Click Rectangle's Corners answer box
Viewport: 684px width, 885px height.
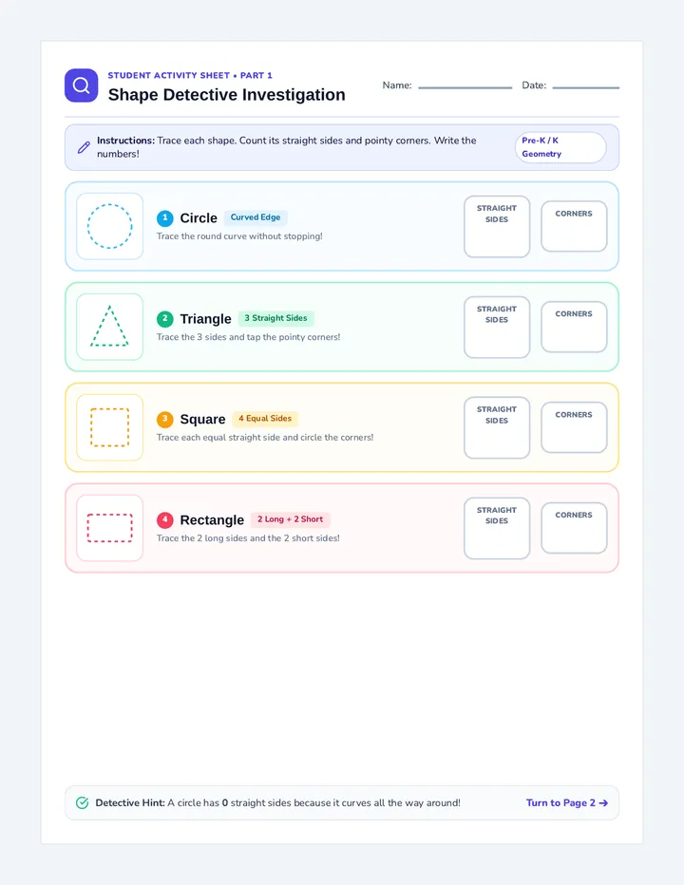[574, 528]
